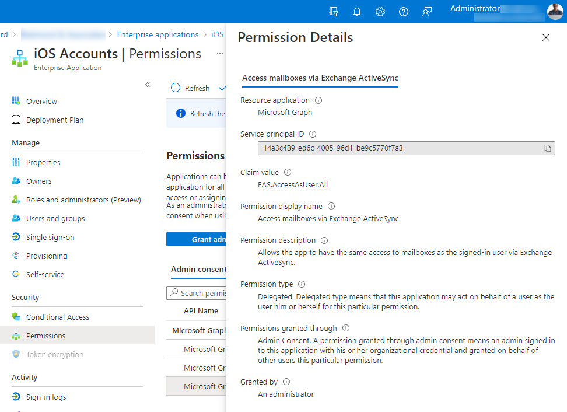Open Provisioning in the sidebar
Viewport: 567px width, 412px height.
[x=47, y=256]
